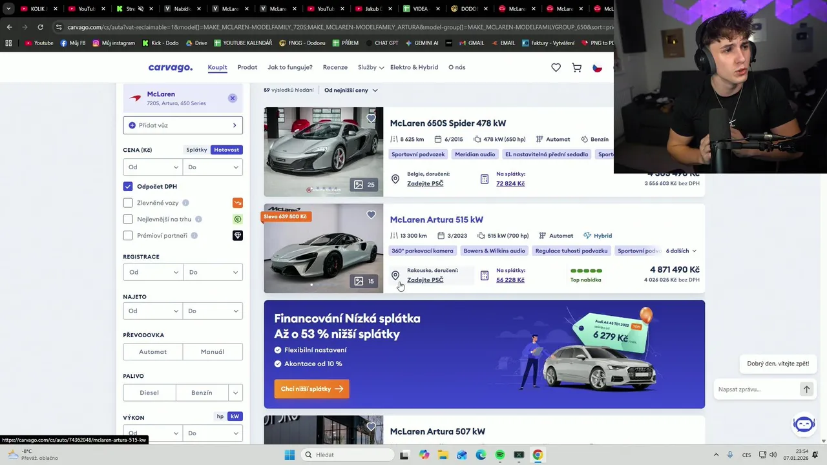
Task: Check the Nejlevnější na trhu checkbox
Action: [128, 219]
